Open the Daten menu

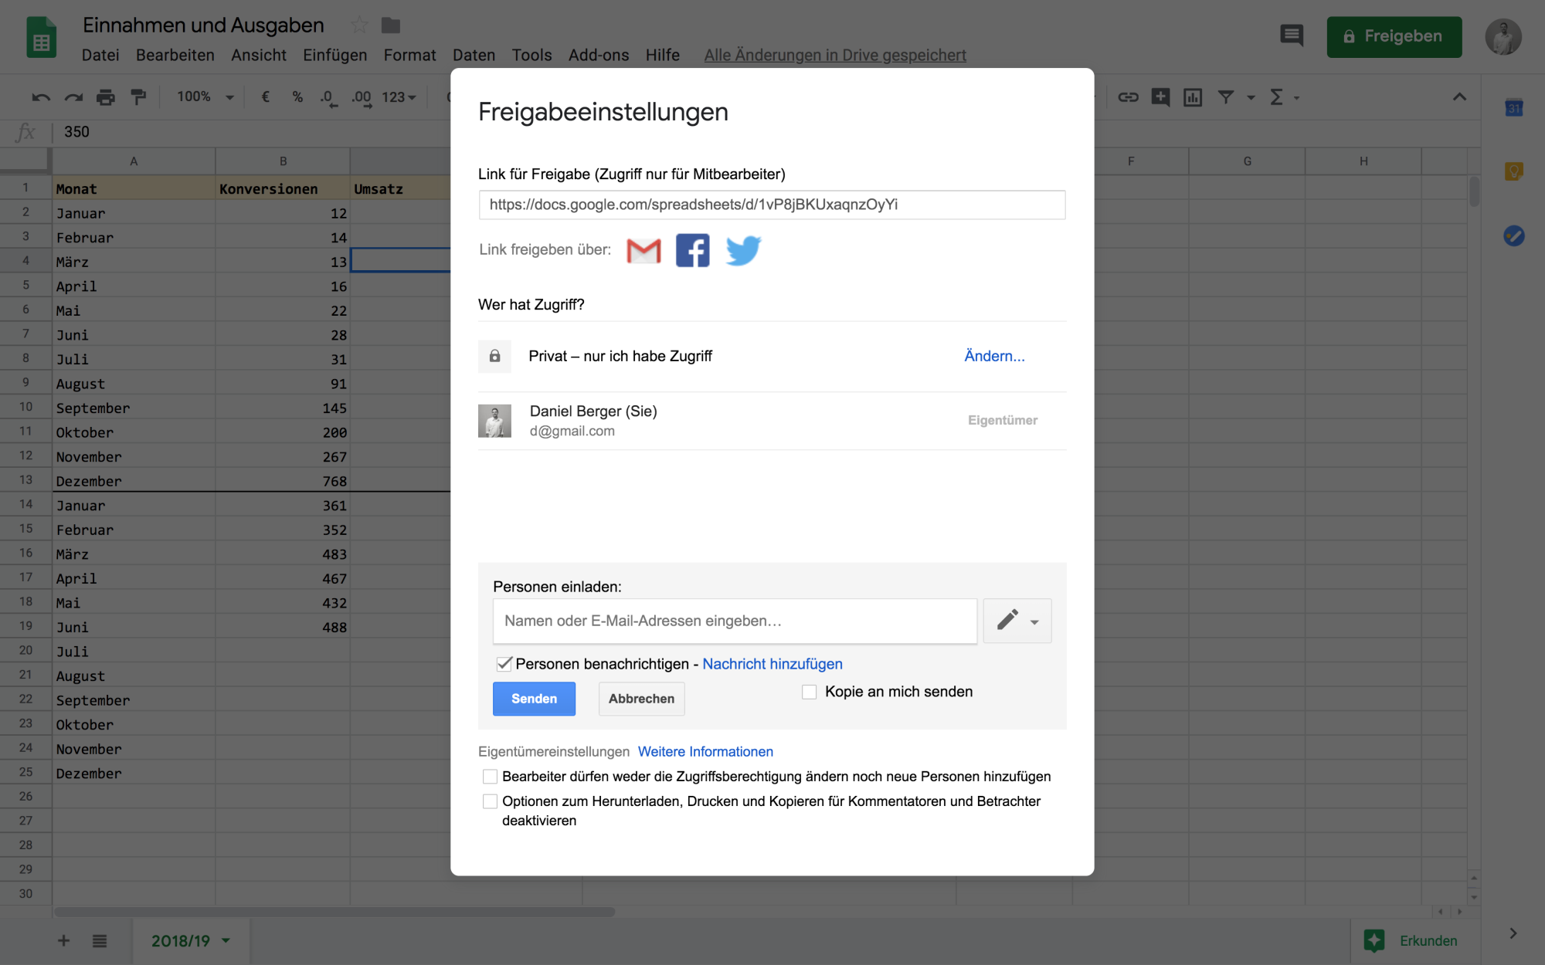[474, 55]
